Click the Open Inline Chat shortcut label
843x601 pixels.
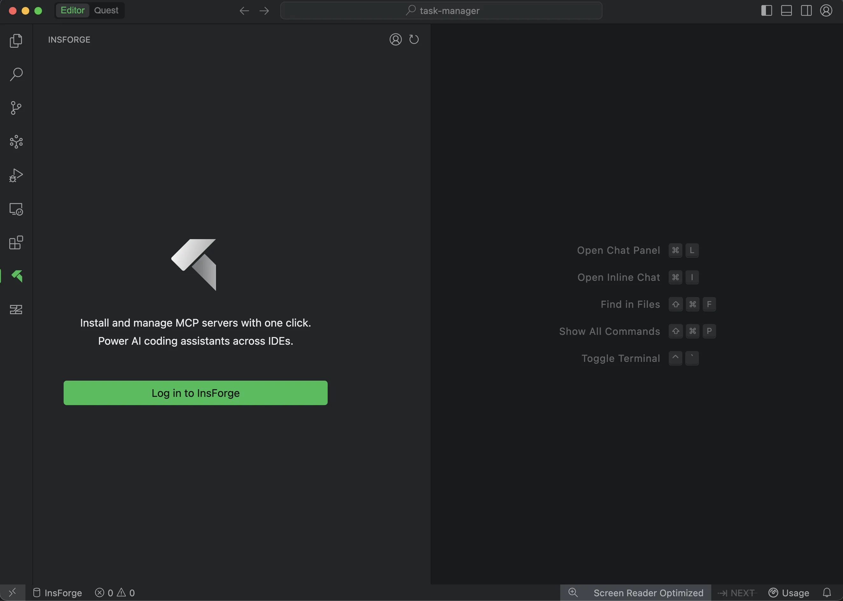(619, 278)
